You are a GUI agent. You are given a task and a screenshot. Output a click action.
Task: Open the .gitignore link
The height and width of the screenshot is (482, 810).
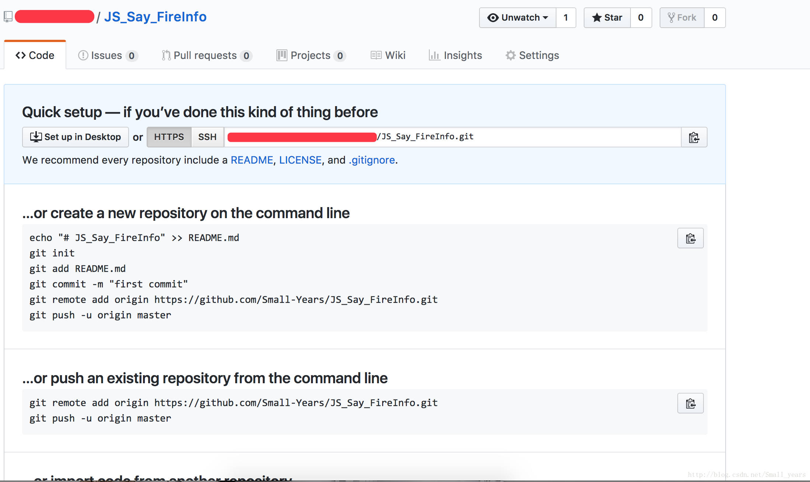pyautogui.click(x=372, y=160)
